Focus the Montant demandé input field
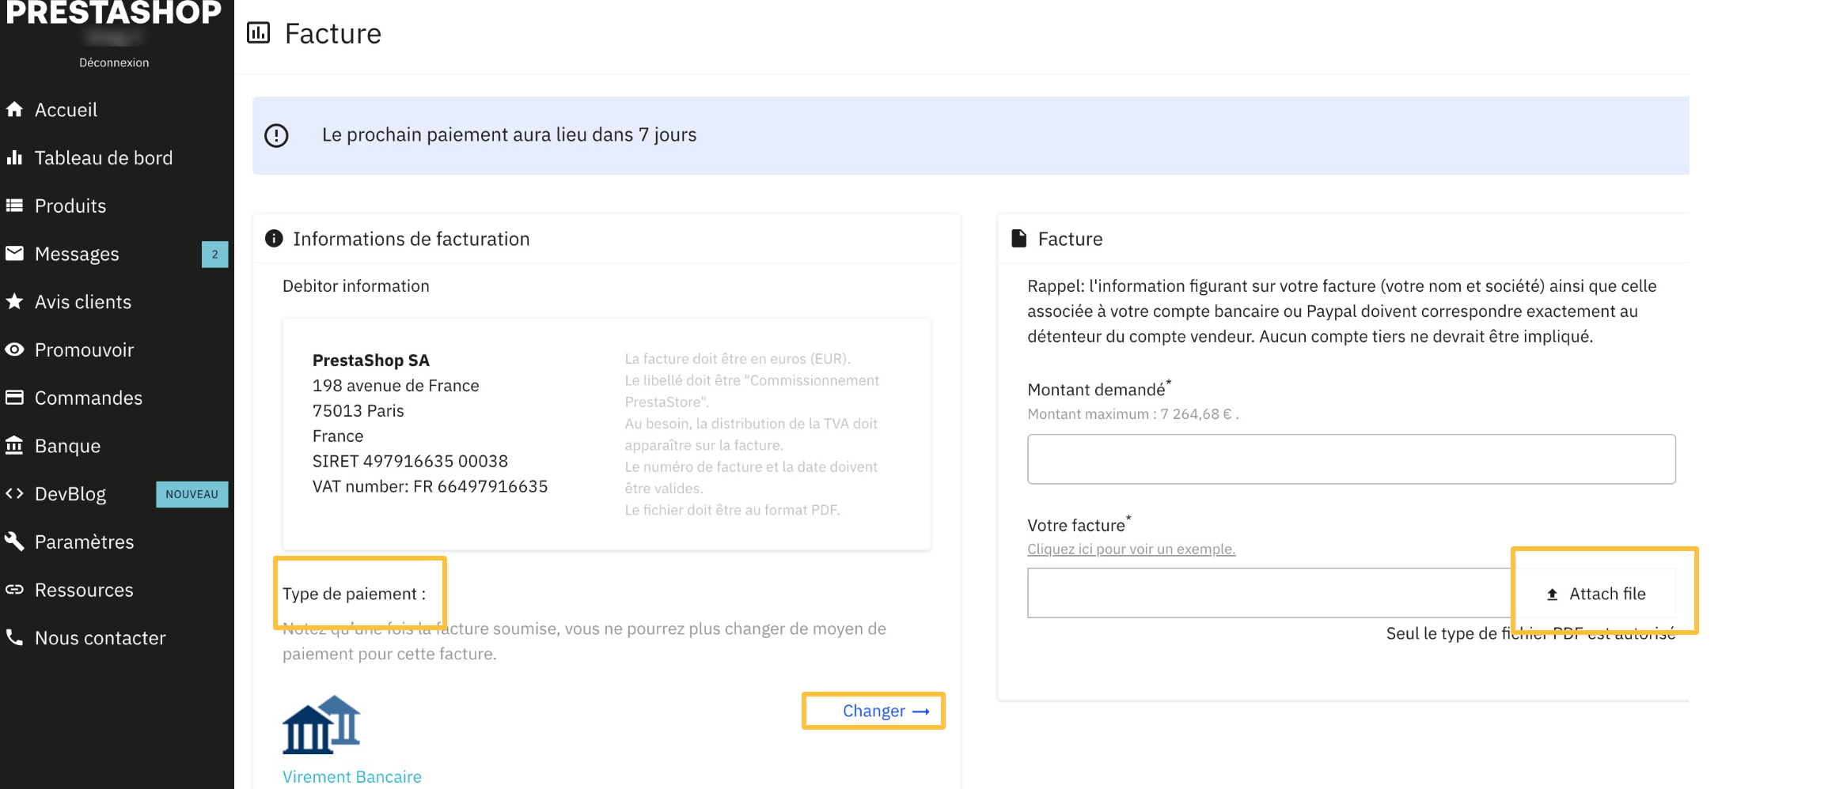This screenshot has height=789, width=1847. click(x=1351, y=459)
